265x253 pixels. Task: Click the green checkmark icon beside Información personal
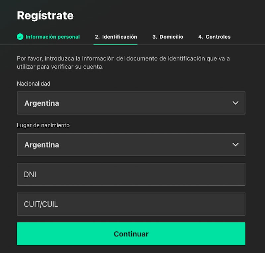click(20, 37)
